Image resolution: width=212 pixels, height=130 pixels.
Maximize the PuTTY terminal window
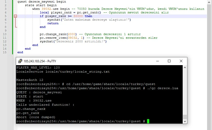coord(169,61)
